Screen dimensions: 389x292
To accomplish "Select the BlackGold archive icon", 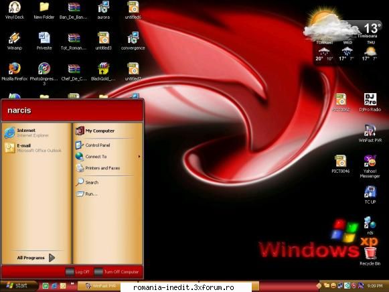I will coord(103,72).
